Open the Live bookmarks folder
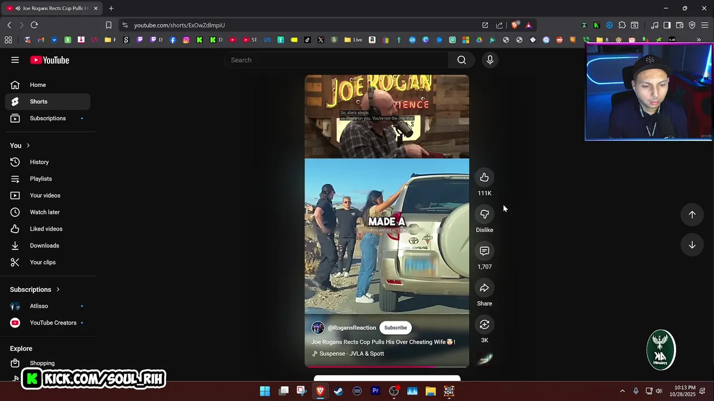Screen dimensions: 714x401 tap(353, 40)
